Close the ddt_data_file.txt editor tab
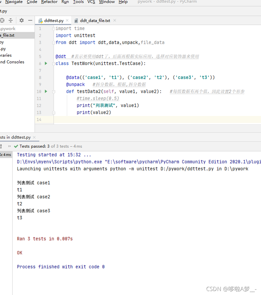The width and height of the screenshot is (261, 295). click(115, 21)
